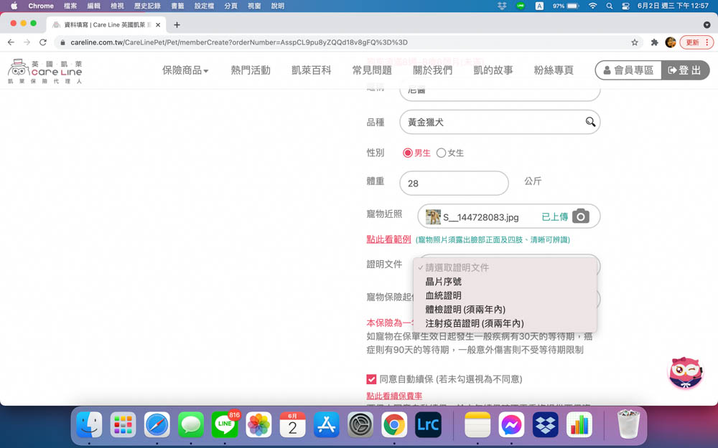
Task: Open the owl chat widget
Action: 685,374
